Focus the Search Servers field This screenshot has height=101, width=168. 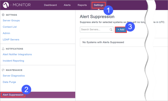click(x=97, y=29)
